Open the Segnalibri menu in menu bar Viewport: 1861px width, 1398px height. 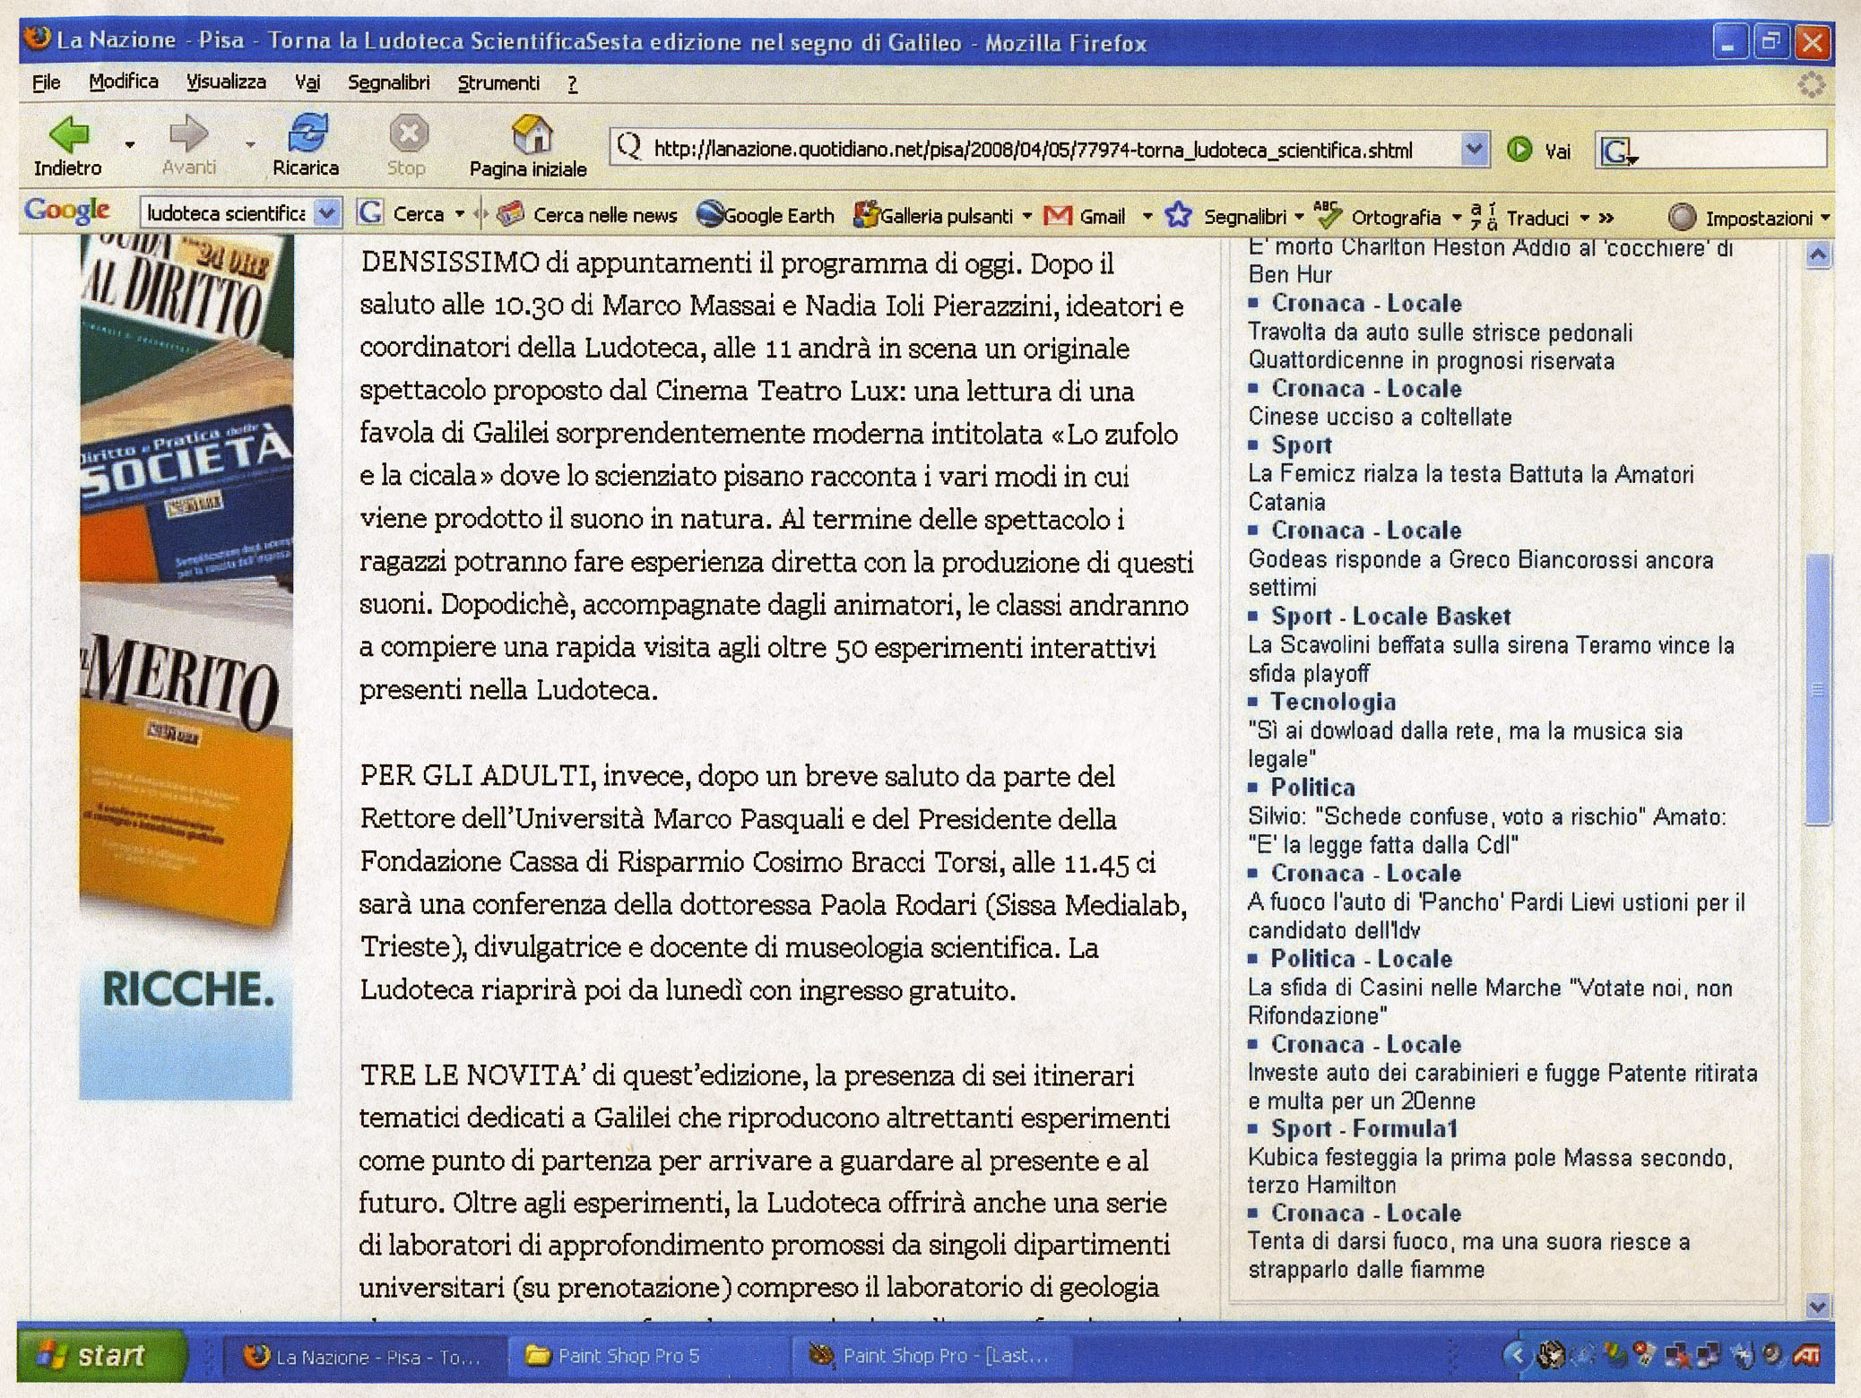(388, 83)
